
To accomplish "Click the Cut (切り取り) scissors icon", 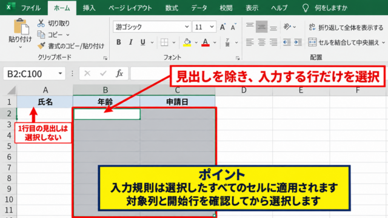I will click(41, 23).
